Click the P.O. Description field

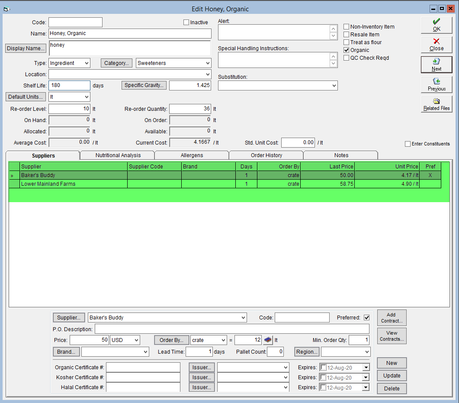pyautogui.click(x=232, y=329)
